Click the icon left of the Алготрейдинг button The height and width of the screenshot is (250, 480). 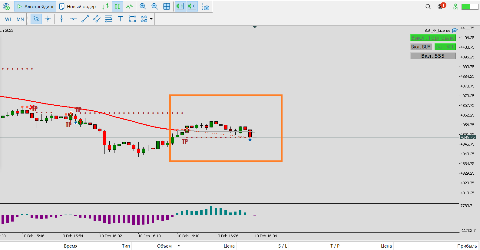(6, 6)
